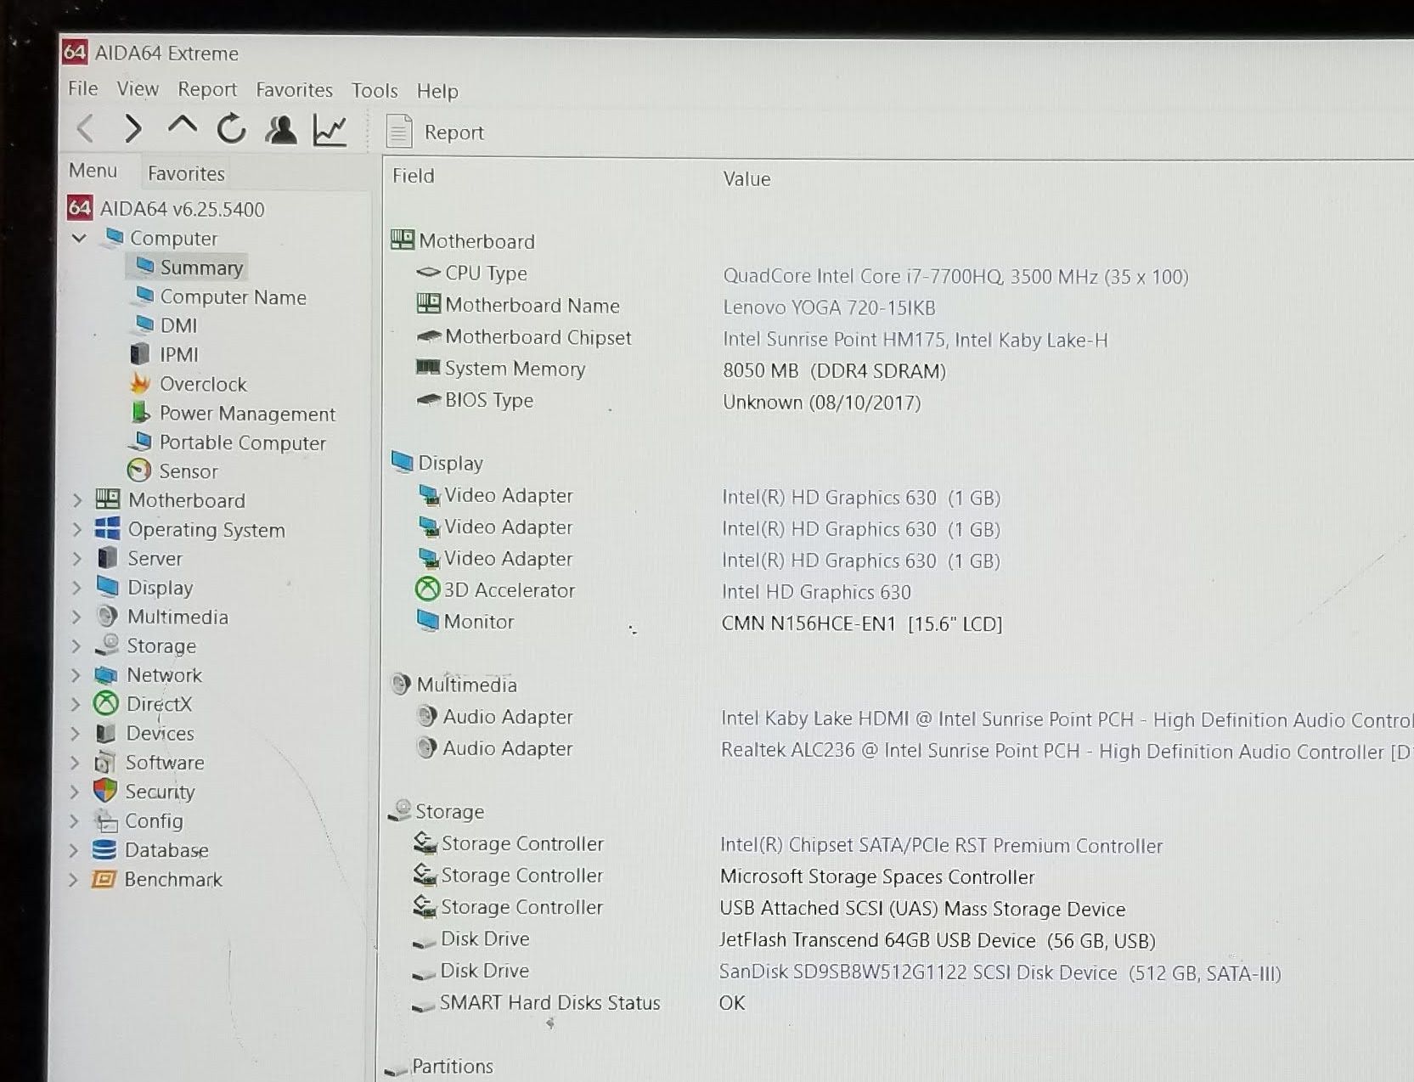Expand the Benchmark tree node

(74, 880)
